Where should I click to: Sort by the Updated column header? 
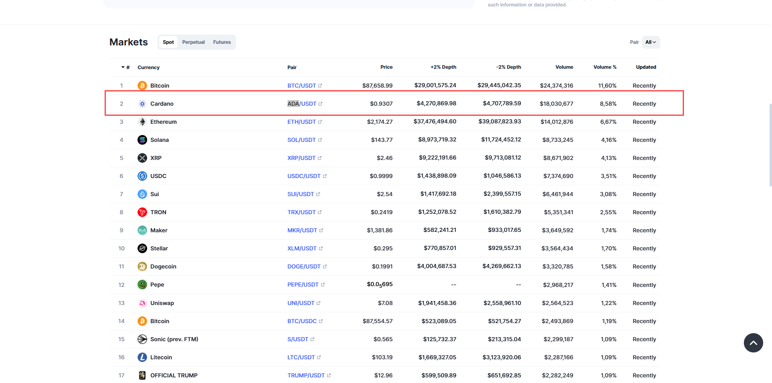click(x=646, y=67)
